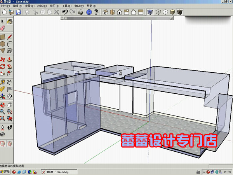The image size is (233, 175).
Task: Switch to Wireframe display mode
Action: coord(158,12)
